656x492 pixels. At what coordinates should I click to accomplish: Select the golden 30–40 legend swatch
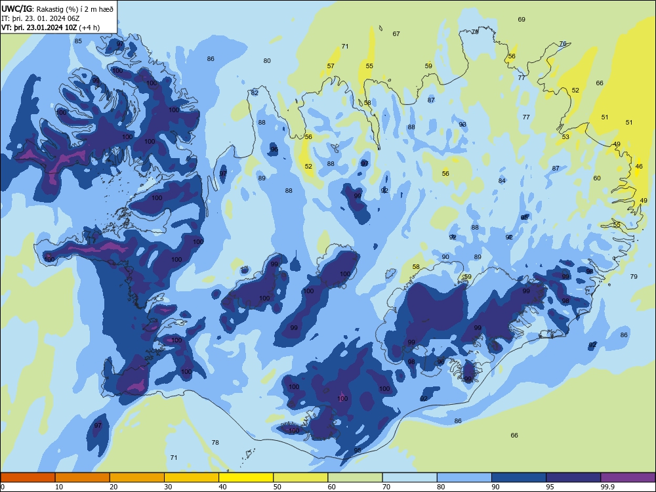point(192,478)
